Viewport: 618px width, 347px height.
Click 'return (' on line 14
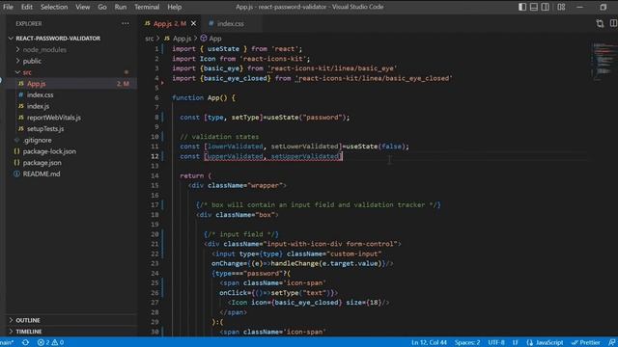click(196, 175)
